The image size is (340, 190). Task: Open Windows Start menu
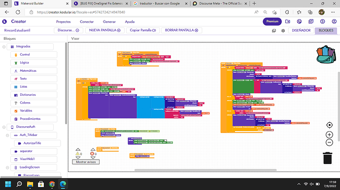pyautogui.click(x=8, y=184)
